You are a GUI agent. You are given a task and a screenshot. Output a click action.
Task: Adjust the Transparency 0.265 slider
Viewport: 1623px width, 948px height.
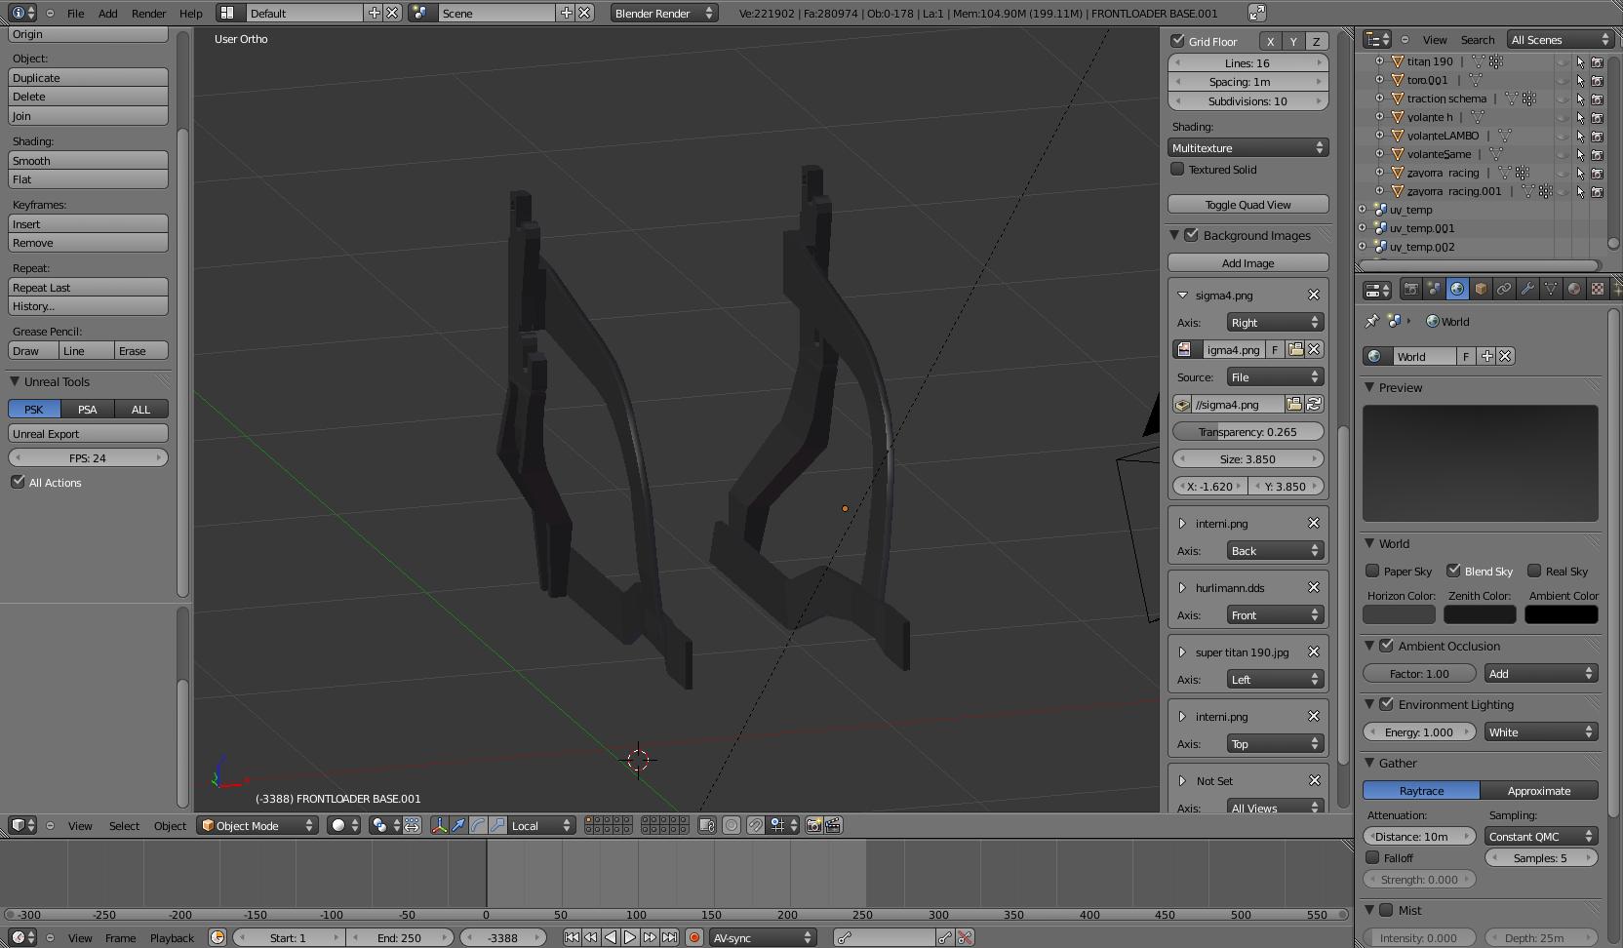1248,431
